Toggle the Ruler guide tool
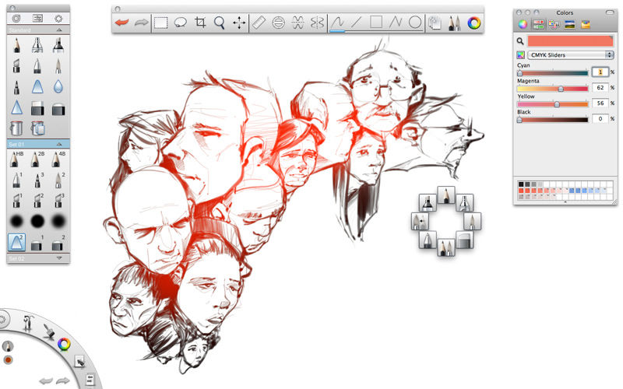The image size is (623, 389). (x=259, y=23)
